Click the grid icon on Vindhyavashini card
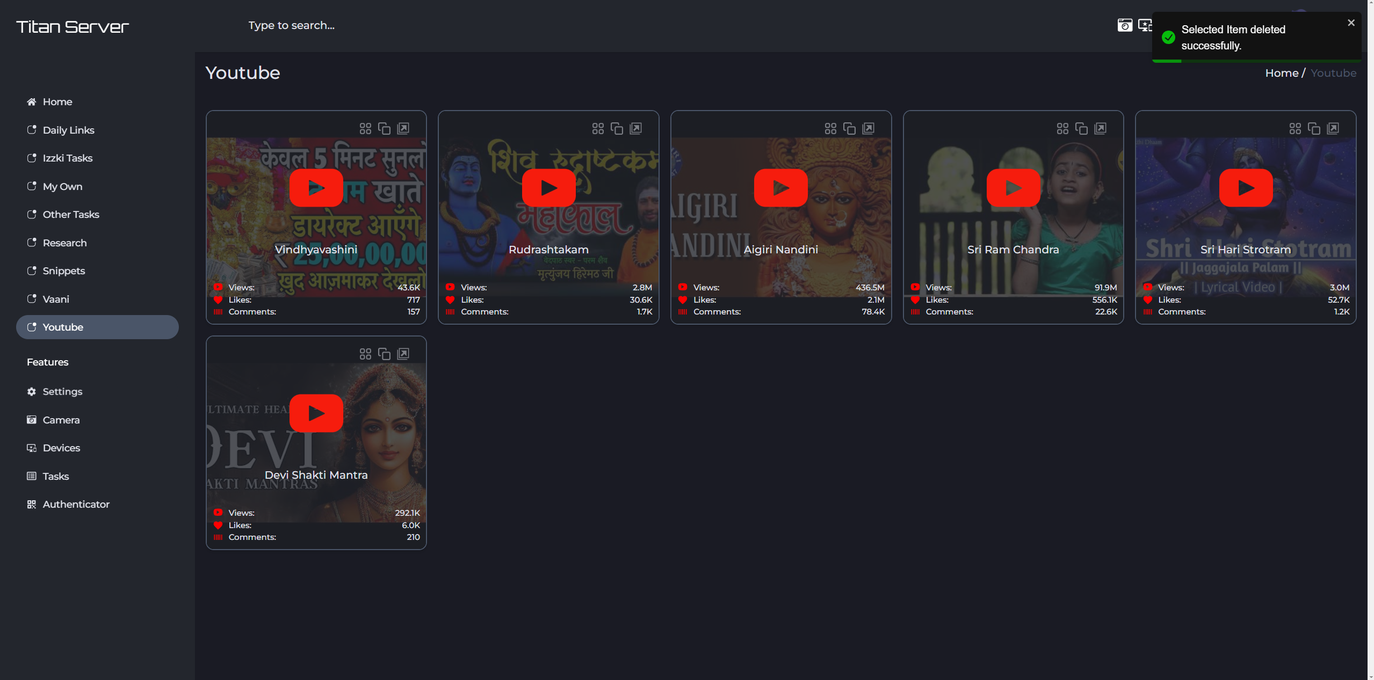The height and width of the screenshot is (680, 1374). tap(365, 128)
